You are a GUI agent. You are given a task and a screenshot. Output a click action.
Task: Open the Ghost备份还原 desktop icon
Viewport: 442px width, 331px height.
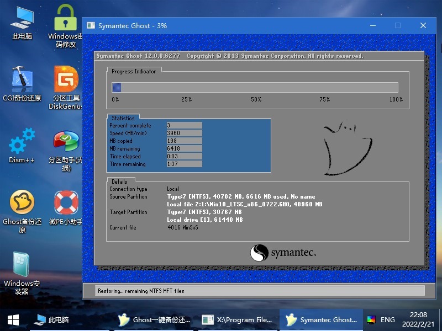pos(22,207)
